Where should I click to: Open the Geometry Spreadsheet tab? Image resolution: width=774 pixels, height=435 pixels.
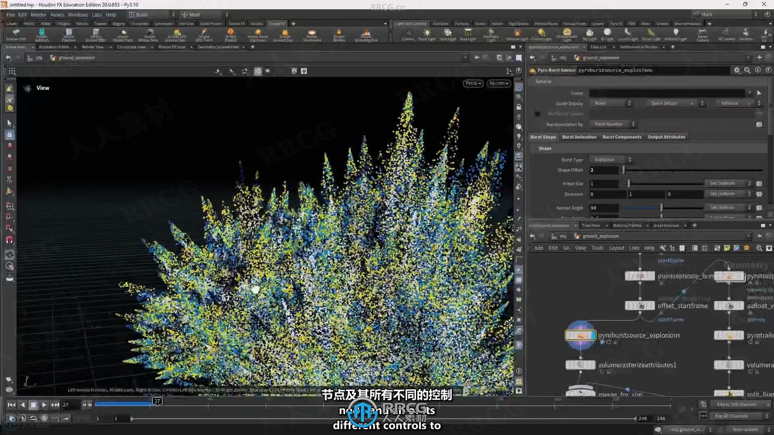coord(218,47)
